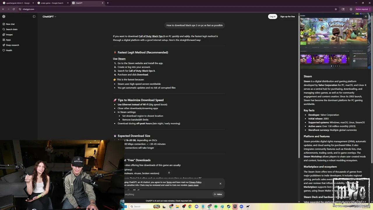Click the Voice button in the composer

pos(218,194)
